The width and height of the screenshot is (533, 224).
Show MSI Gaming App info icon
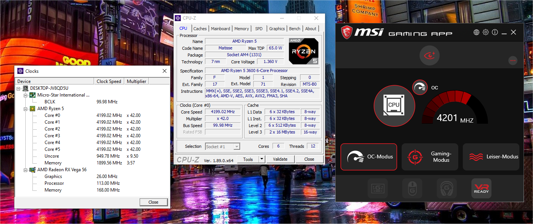(495, 32)
